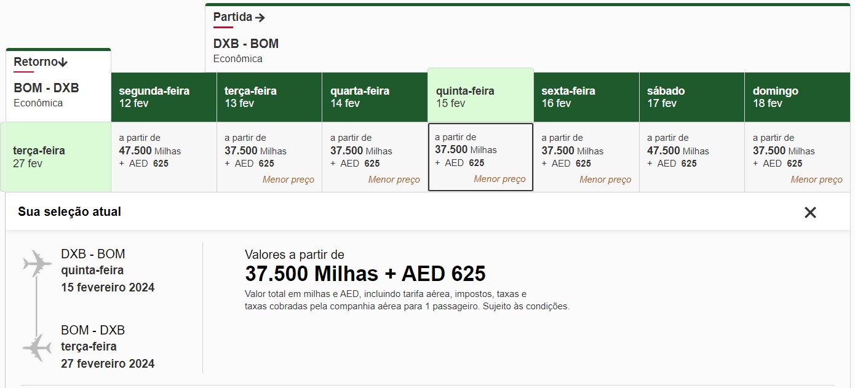The height and width of the screenshot is (388, 855).
Task: Click the return airplane icon for BOM - DXB
Action: [x=38, y=348]
